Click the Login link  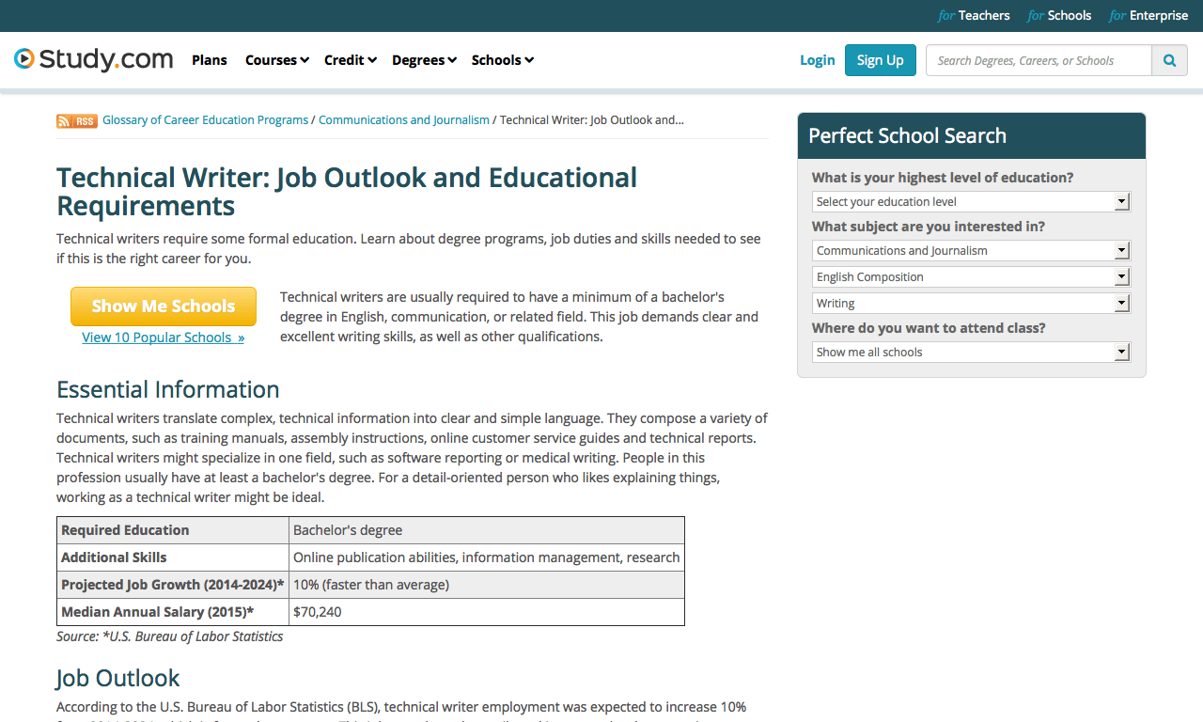pos(817,60)
